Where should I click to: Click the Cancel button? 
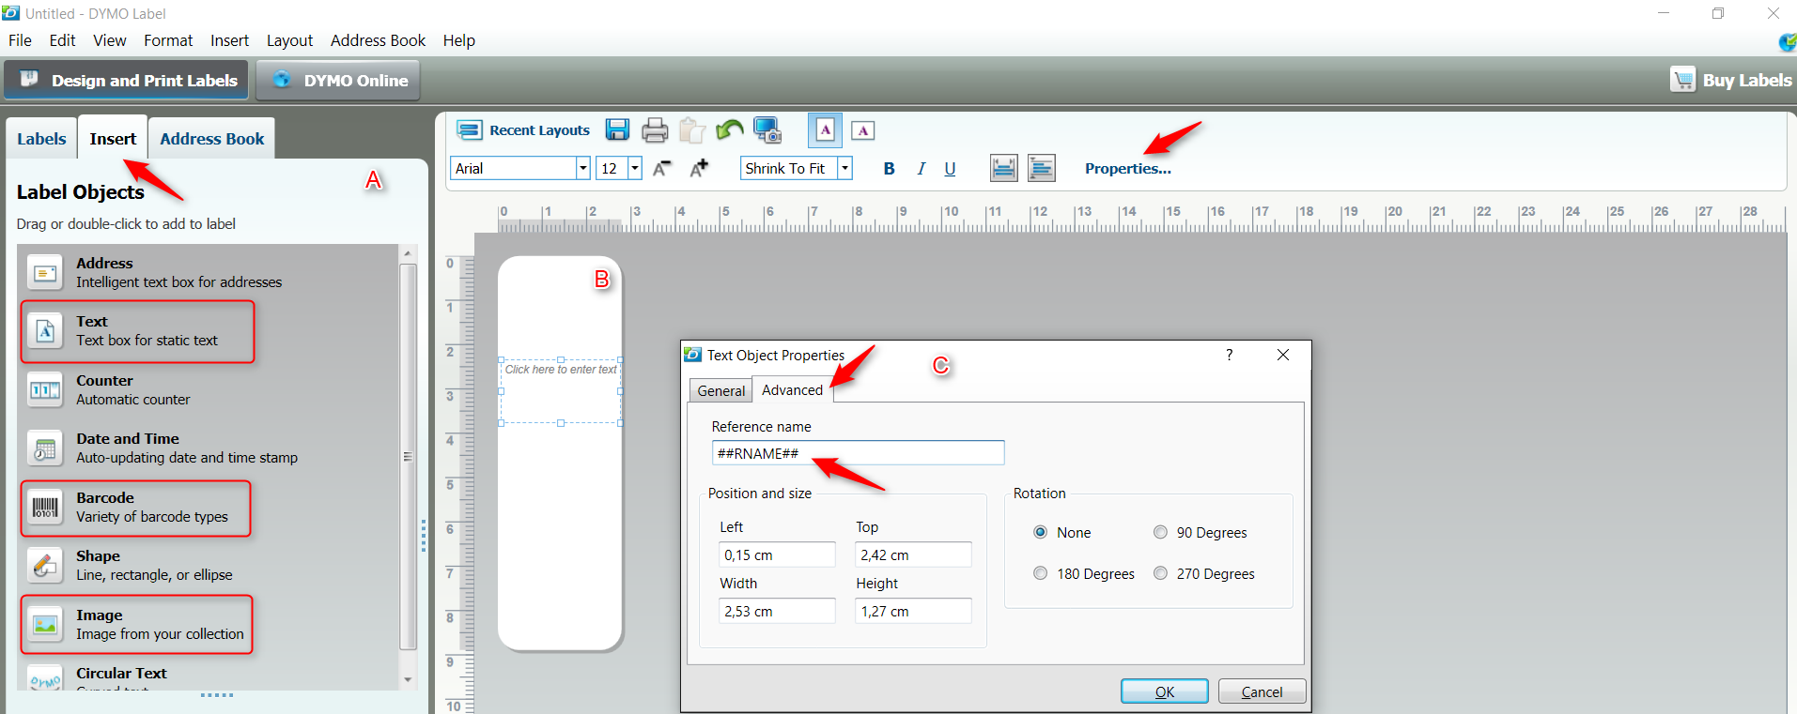1262,691
